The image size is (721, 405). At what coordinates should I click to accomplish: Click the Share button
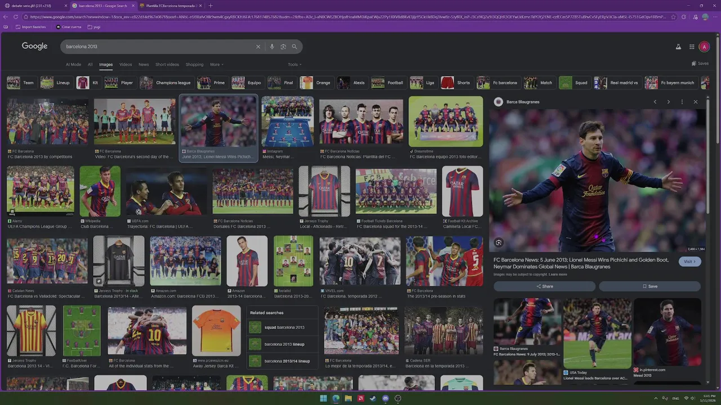[544, 286]
